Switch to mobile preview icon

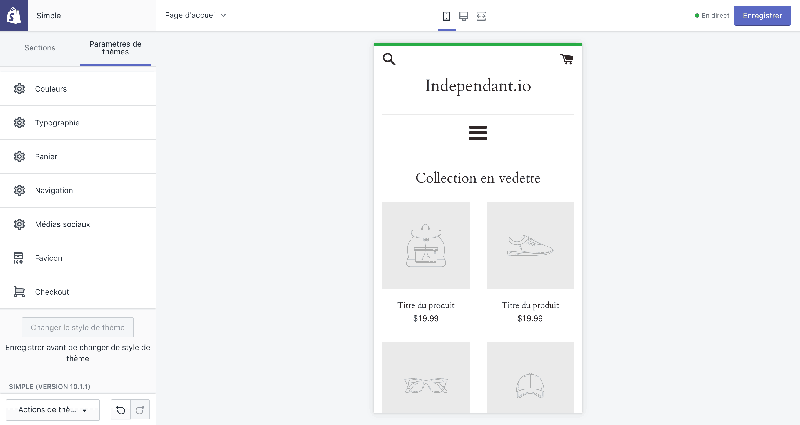pos(446,16)
